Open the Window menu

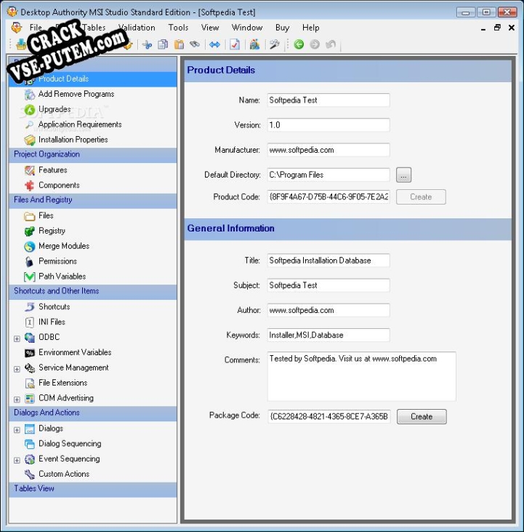tap(247, 28)
